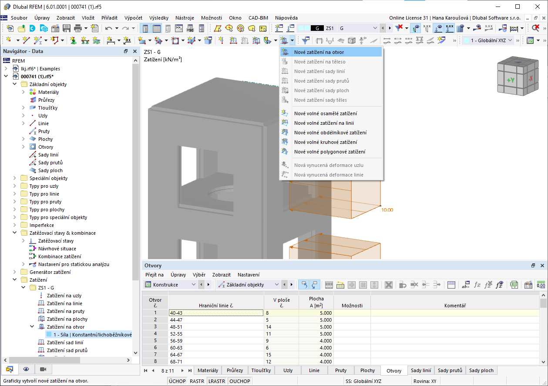Select Nové volné polygonové zatížení
Screen dimensions: 548x386
coord(331,152)
